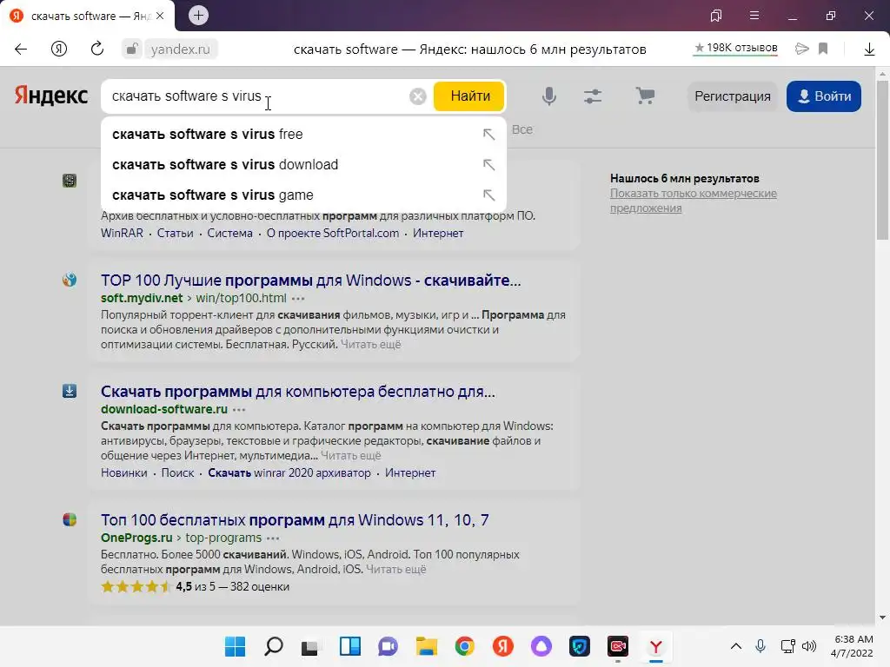Open Google Chrome from taskbar
The image size is (890, 667).
tap(464, 646)
